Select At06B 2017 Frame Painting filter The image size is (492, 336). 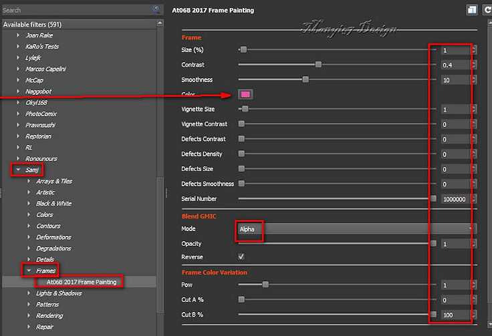(81, 282)
